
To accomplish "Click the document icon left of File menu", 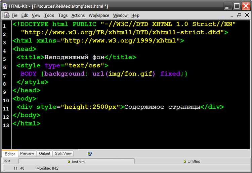I will (6, 15).
